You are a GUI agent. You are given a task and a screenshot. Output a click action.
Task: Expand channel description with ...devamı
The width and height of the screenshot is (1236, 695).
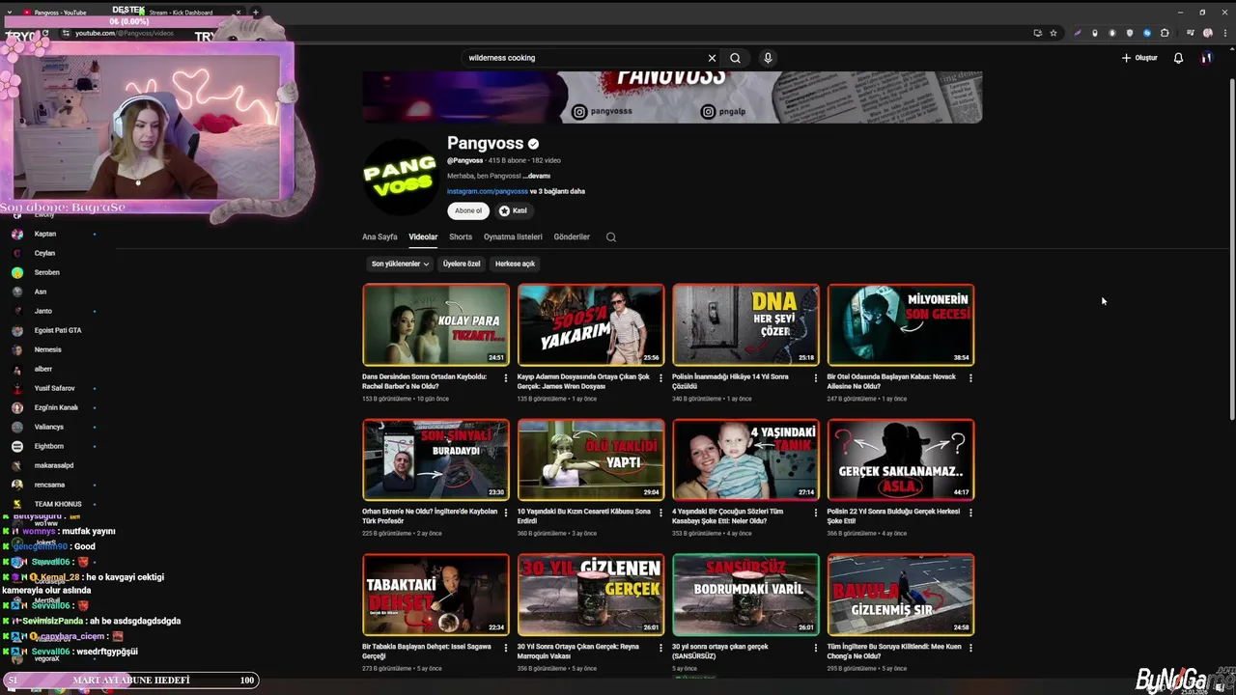tap(536, 176)
